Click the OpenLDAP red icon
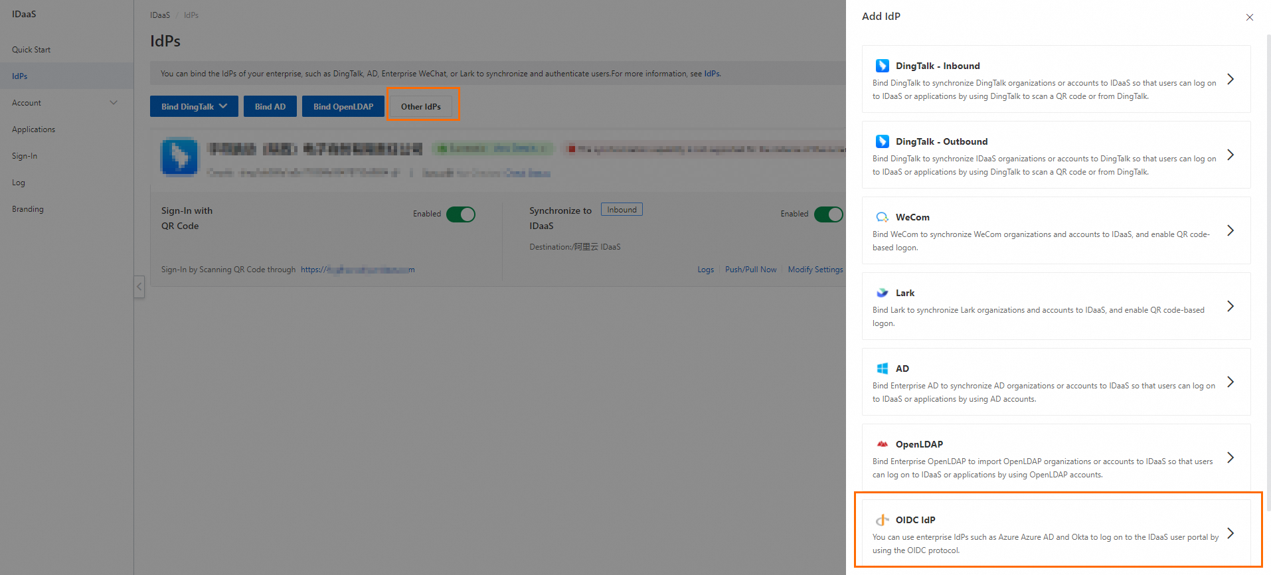1271x575 pixels. 882,444
